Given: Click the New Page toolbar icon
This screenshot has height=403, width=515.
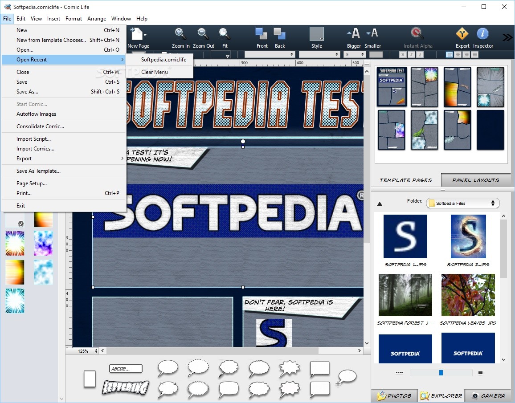Looking at the screenshot, I should pos(136,34).
